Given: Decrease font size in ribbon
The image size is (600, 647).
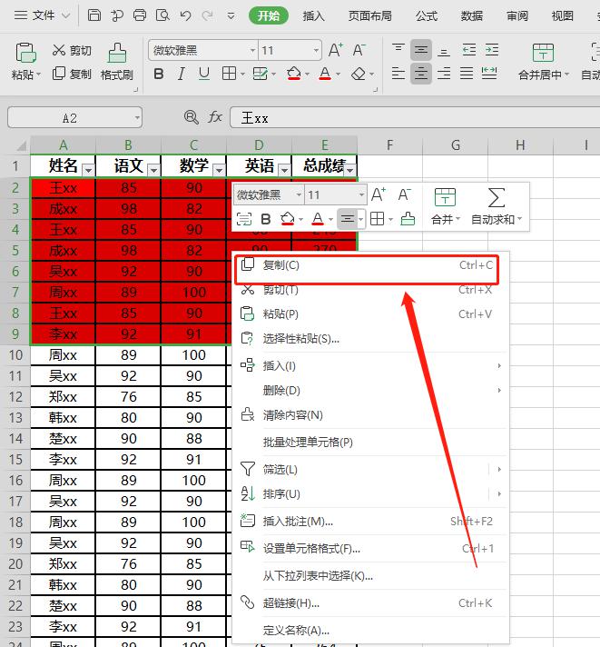Looking at the screenshot, I should pos(359,50).
